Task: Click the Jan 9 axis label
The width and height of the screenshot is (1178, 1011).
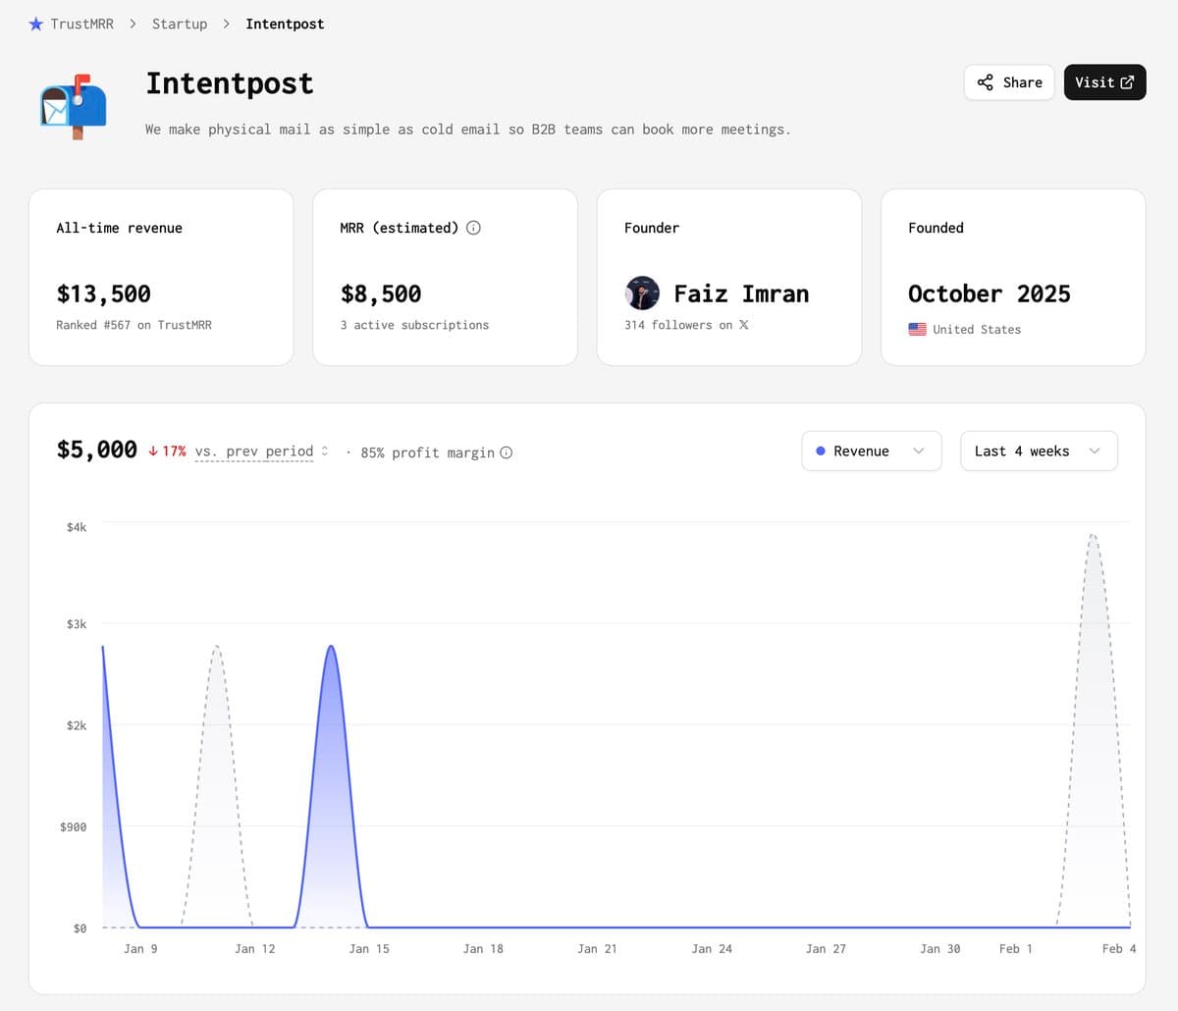Action: (x=140, y=949)
